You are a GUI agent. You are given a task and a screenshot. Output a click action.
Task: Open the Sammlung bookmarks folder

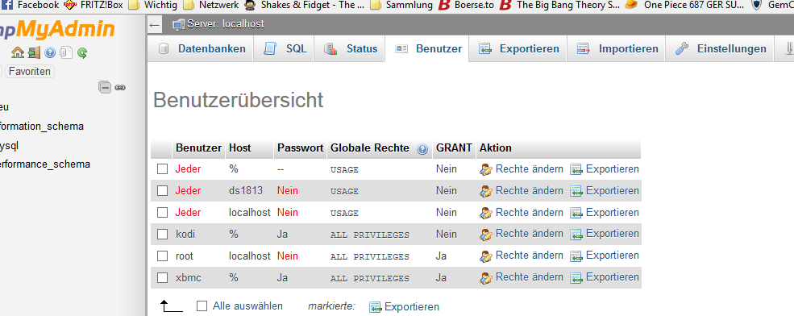401,6
